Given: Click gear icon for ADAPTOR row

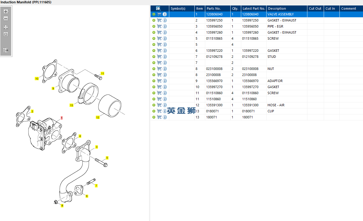Looking at the screenshot, I should coord(154,81).
